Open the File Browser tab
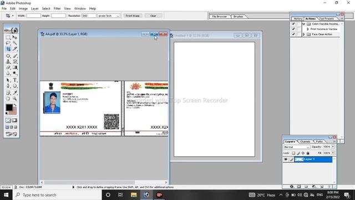 coord(220,17)
